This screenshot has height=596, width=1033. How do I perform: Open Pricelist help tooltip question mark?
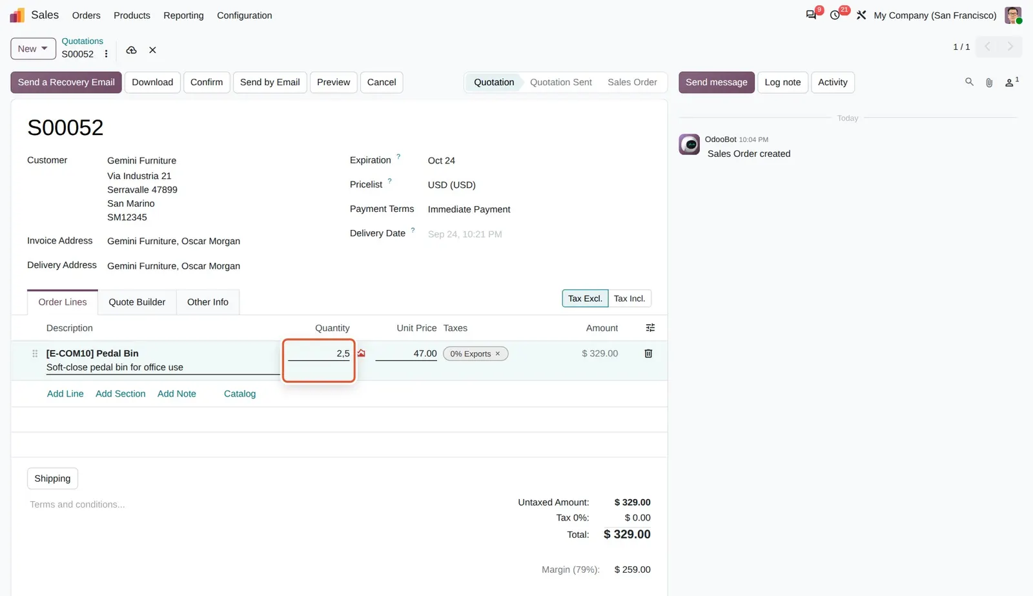[x=389, y=181]
